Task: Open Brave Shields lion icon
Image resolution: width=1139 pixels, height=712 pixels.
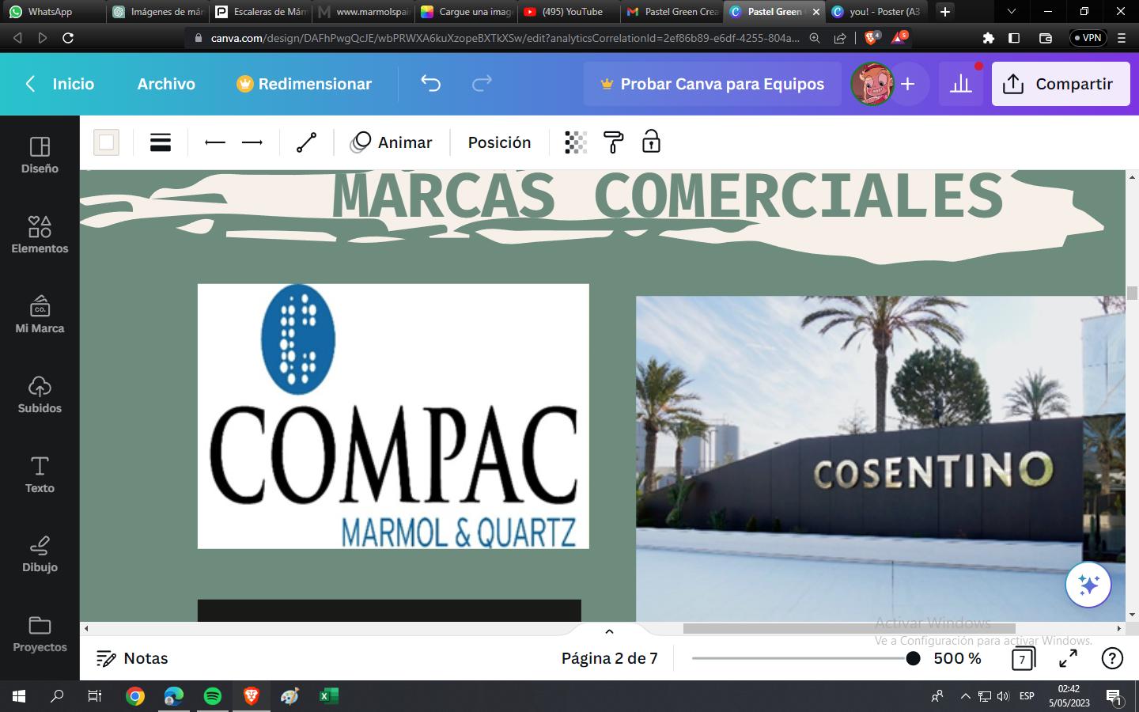Action: coord(871,38)
